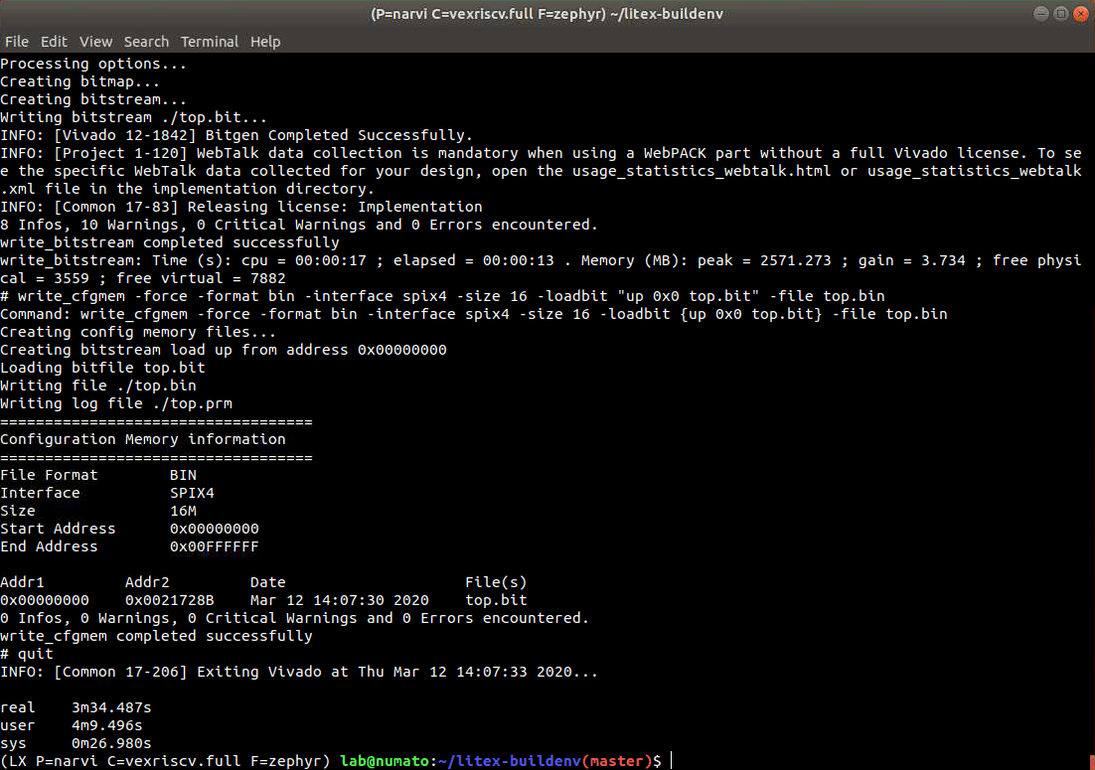
Task: Click the real time value 3m34.487s
Action: coord(111,707)
